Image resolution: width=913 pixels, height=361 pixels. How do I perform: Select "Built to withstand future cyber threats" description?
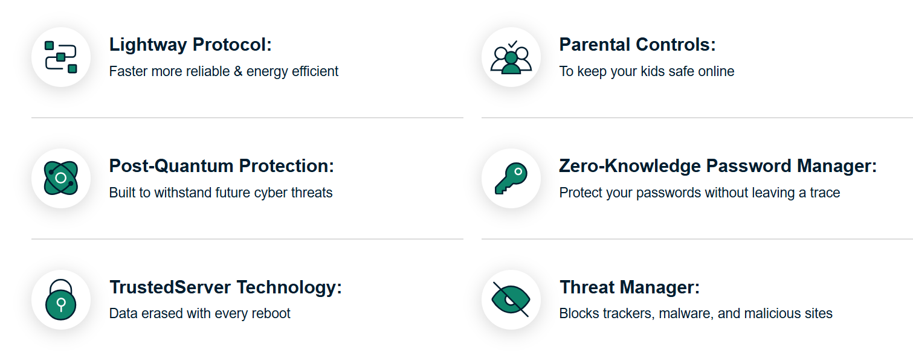coord(221,193)
